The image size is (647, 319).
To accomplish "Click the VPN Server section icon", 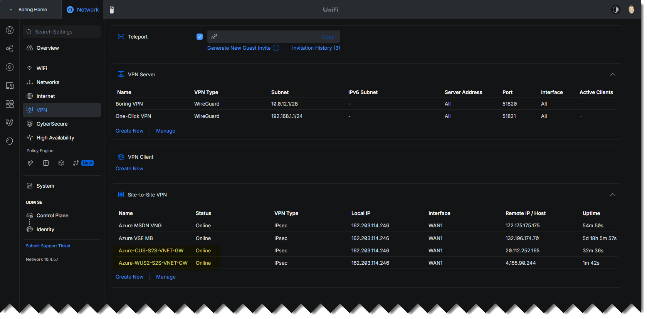I will (x=121, y=74).
